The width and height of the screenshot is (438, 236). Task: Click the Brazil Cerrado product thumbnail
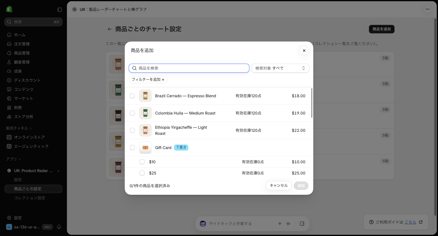145,96
